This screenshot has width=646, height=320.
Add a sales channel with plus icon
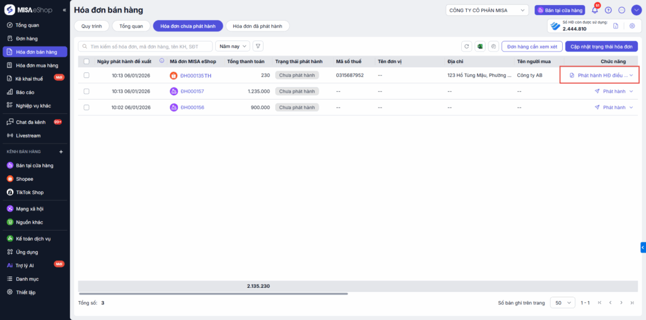point(61,152)
